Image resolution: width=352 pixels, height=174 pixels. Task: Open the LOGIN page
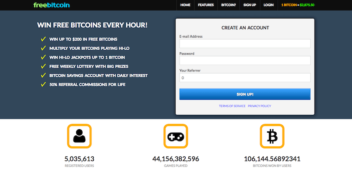tap(268, 5)
